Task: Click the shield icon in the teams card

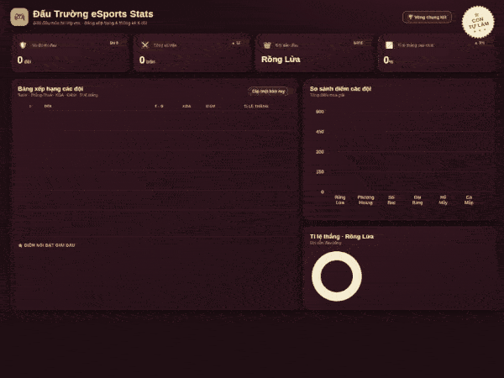Action: (x=23, y=45)
